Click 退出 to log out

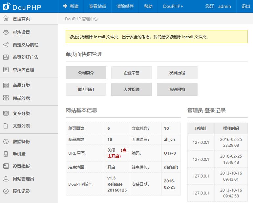245,6
